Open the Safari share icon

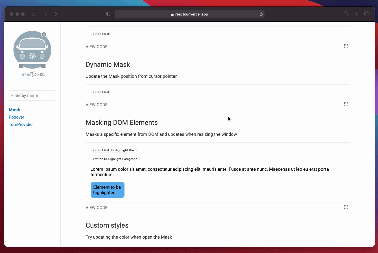pyautogui.click(x=346, y=14)
